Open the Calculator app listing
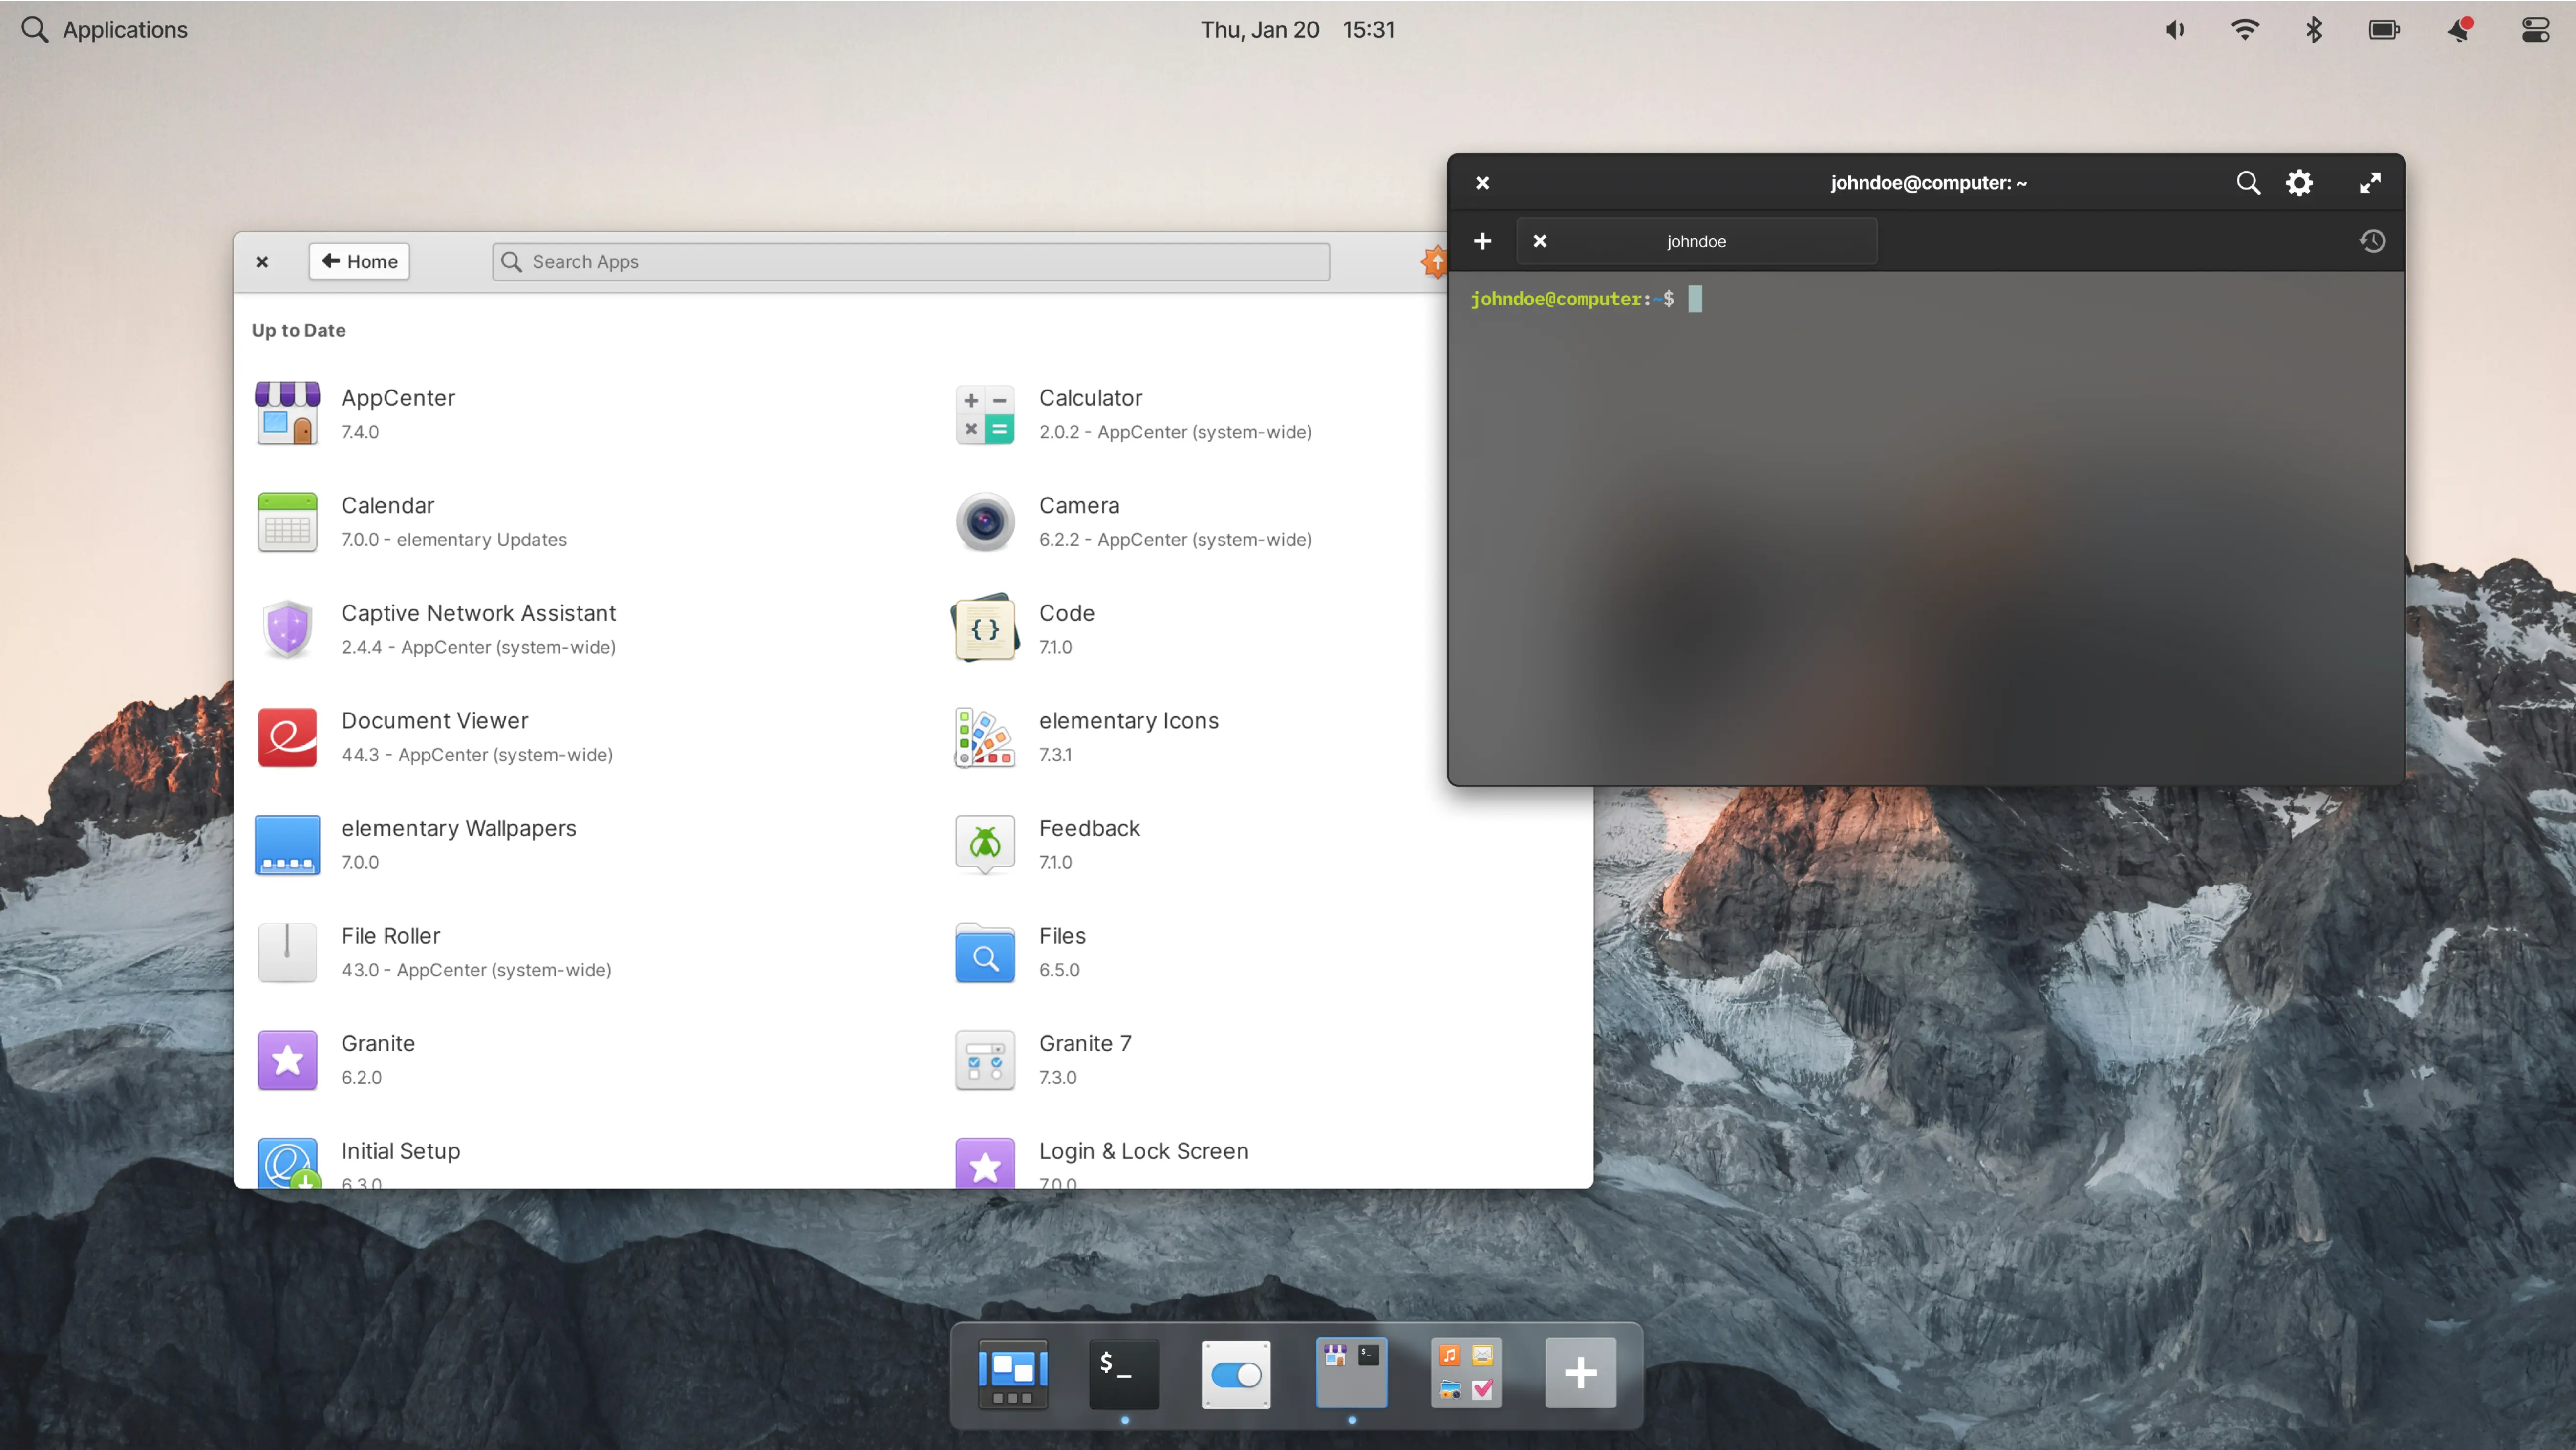This screenshot has height=1450, width=2576. pos(1090,398)
